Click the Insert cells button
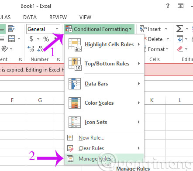Screen dimensions: 193x171 pos(150,29)
